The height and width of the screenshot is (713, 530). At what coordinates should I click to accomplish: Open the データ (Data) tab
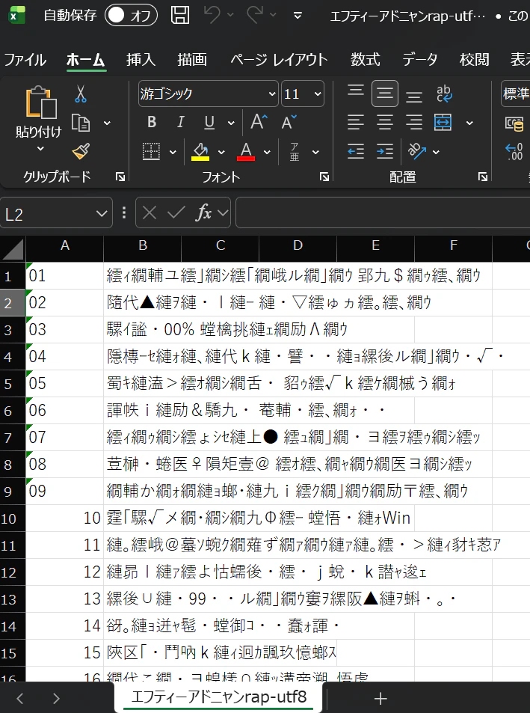click(419, 60)
